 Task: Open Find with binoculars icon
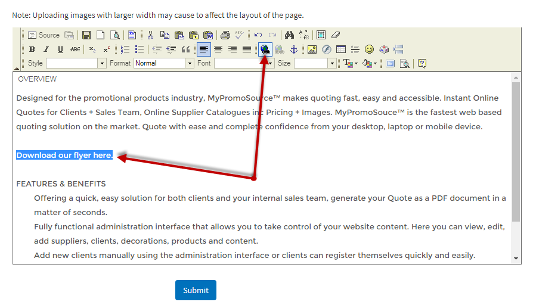[289, 35]
